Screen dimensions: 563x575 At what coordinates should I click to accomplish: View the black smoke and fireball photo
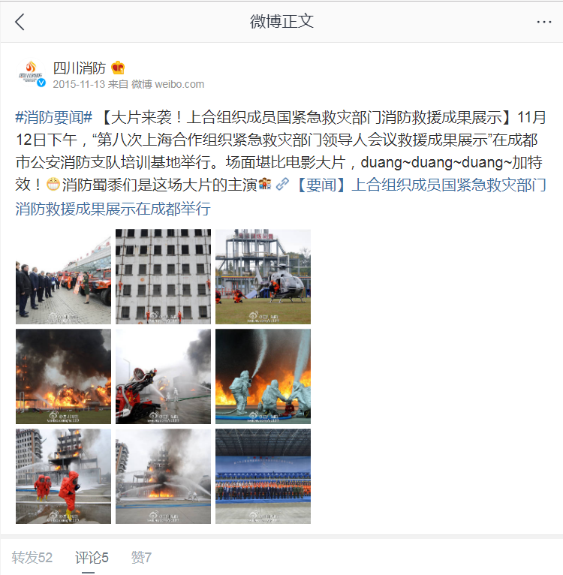point(63,376)
